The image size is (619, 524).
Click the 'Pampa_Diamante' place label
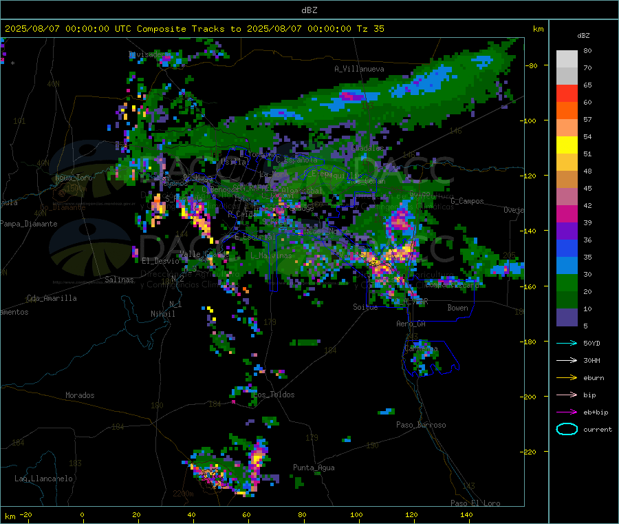pyautogui.click(x=29, y=224)
